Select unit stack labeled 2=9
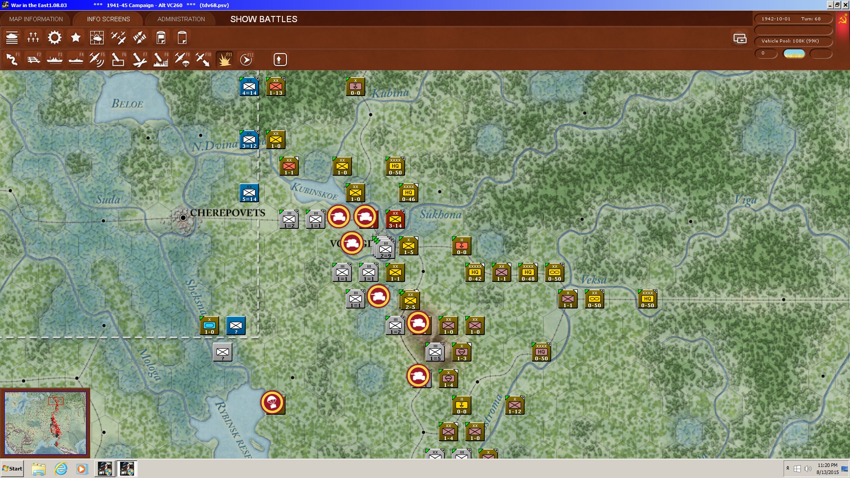The width and height of the screenshot is (850, 478). [385, 249]
